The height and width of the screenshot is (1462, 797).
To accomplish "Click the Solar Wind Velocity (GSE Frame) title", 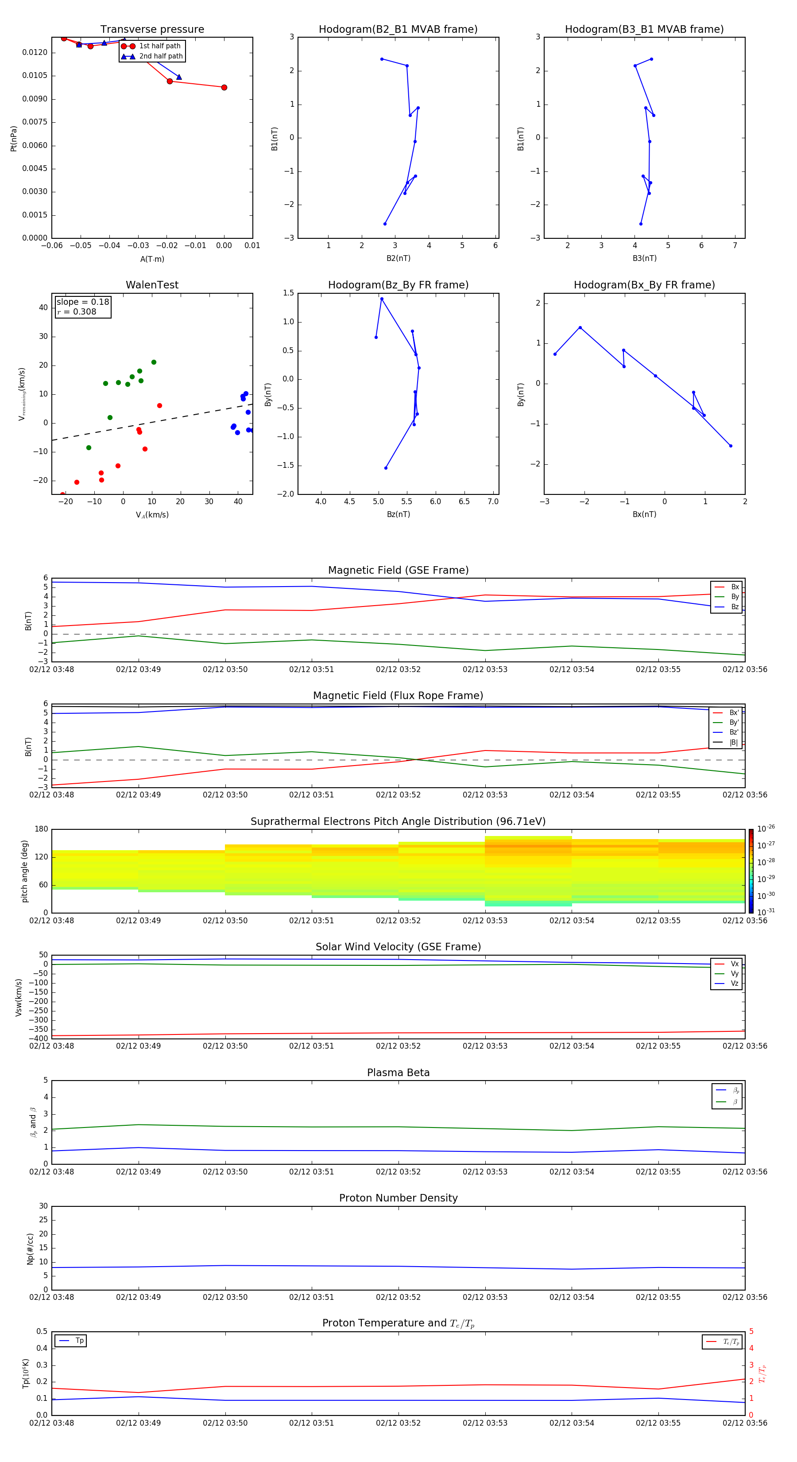I will pos(398,947).
